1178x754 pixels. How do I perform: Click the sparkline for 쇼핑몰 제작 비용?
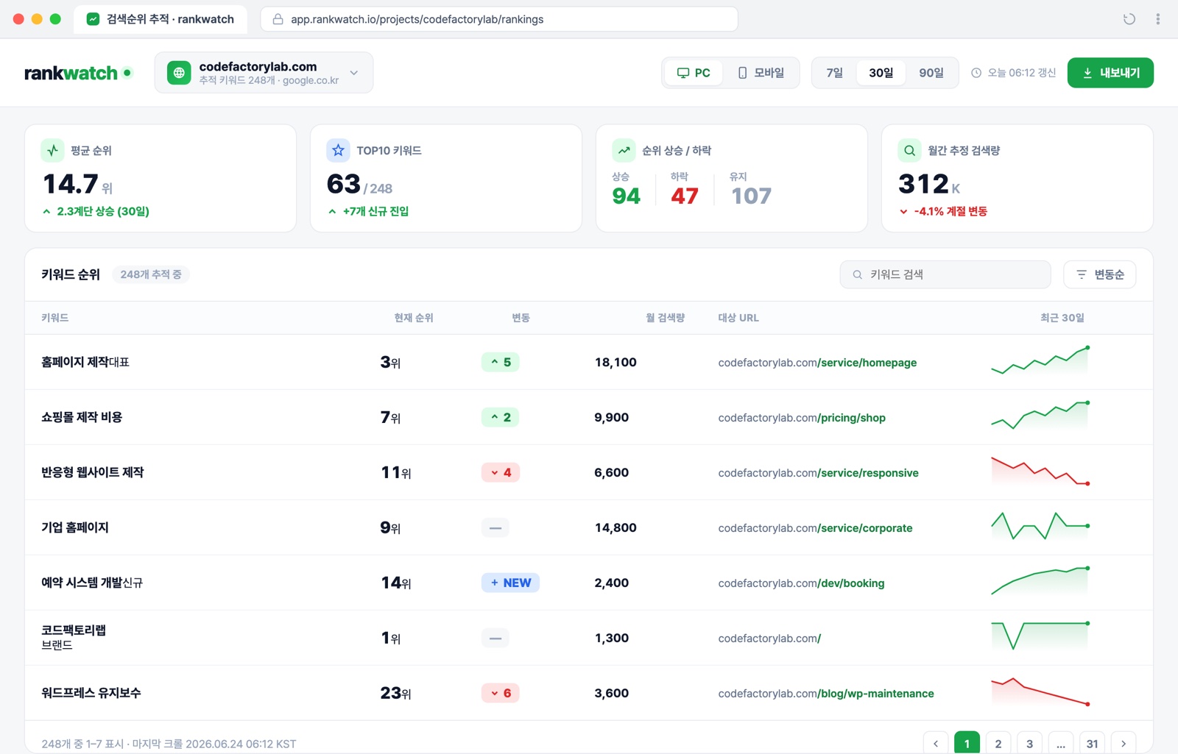pos(1040,416)
